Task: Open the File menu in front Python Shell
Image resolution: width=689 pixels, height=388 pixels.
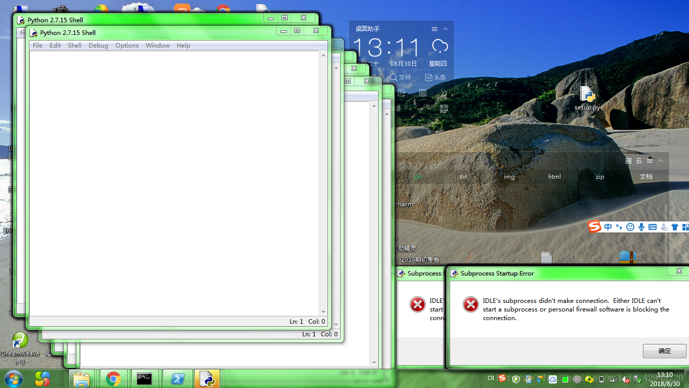Action: tap(37, 46)
